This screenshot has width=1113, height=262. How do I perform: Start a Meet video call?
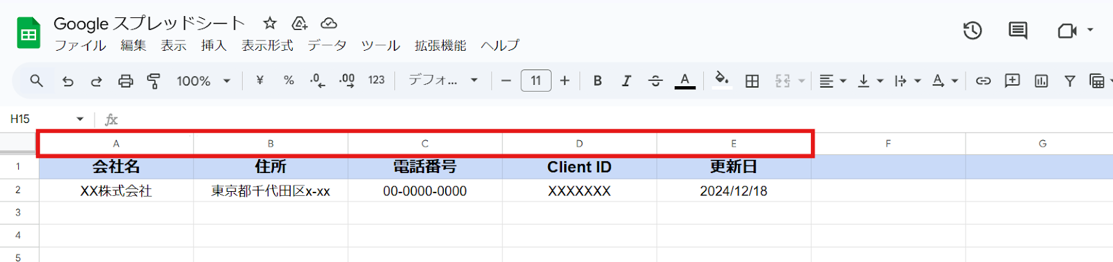tap(1066, 31)
